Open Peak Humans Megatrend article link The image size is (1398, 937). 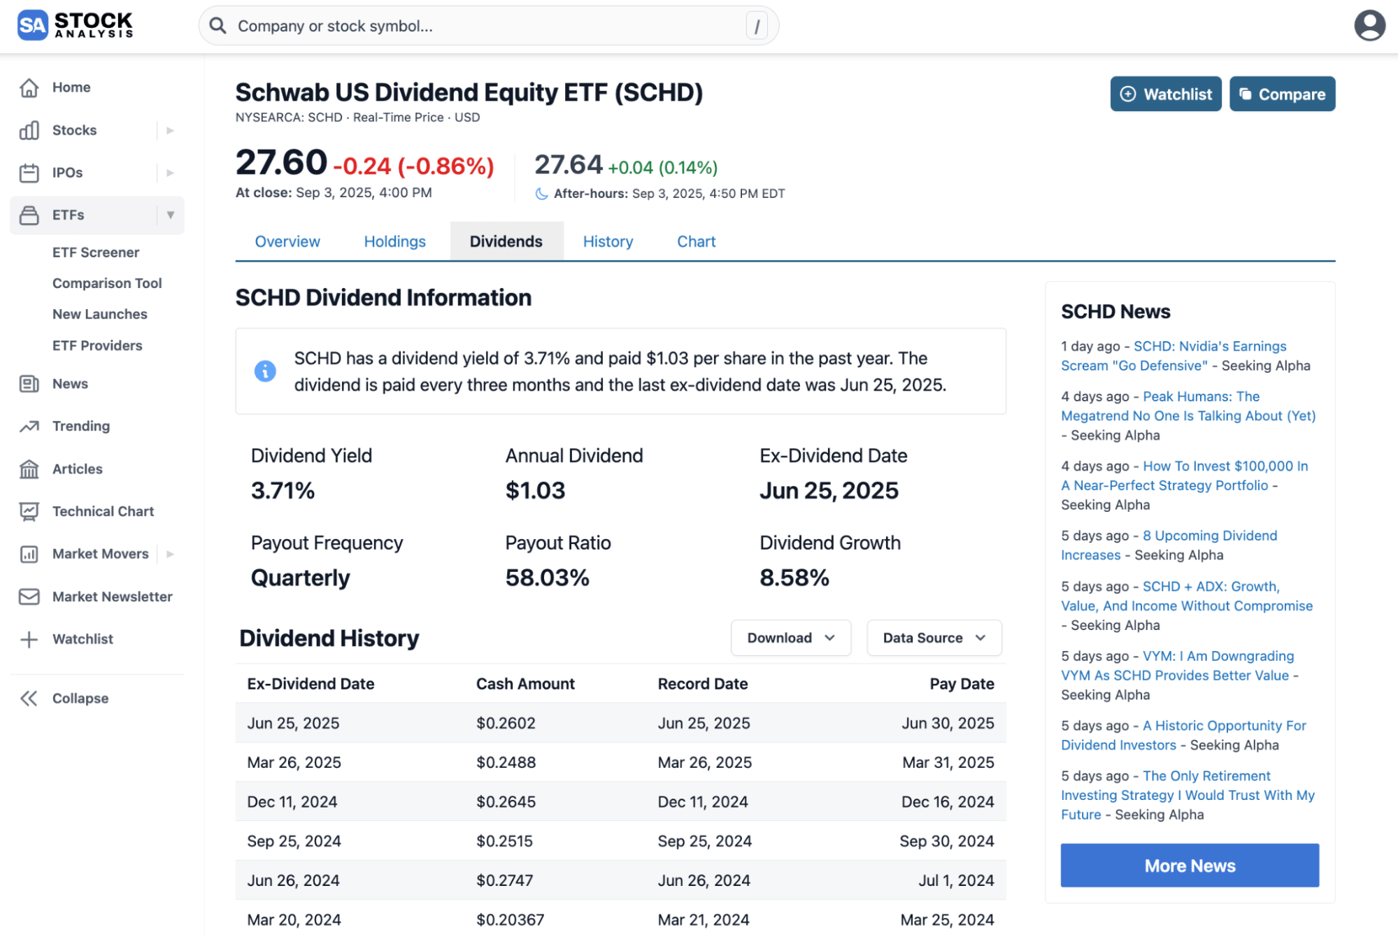coord(1189,406)
